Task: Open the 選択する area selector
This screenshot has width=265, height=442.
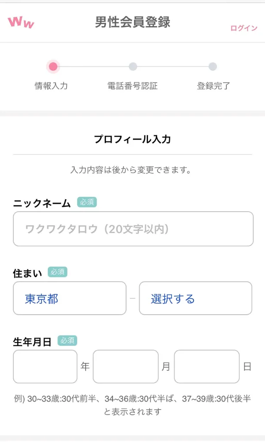Action: (195, 298)
